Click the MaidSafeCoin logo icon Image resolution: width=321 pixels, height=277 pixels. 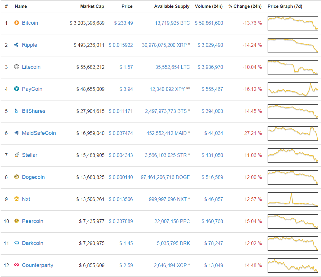click(17, 133)
